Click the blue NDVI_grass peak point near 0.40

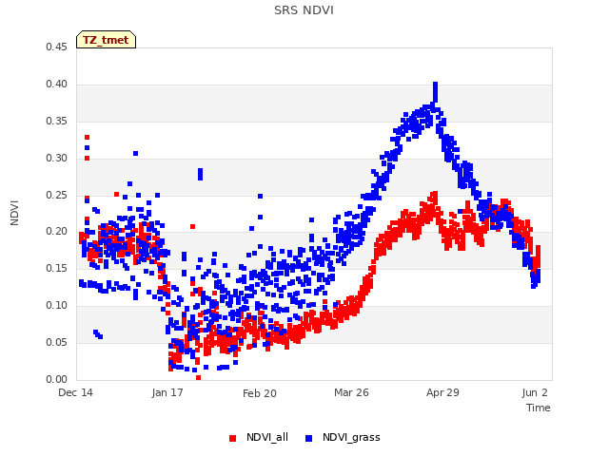coord(436,85)
